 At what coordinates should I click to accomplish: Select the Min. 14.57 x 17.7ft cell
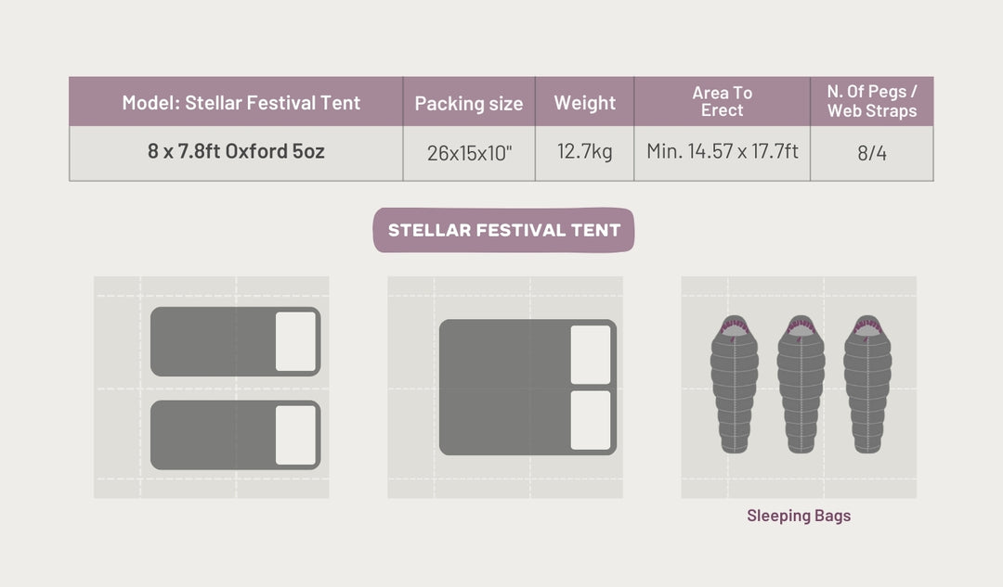click(x=722, y=151)
